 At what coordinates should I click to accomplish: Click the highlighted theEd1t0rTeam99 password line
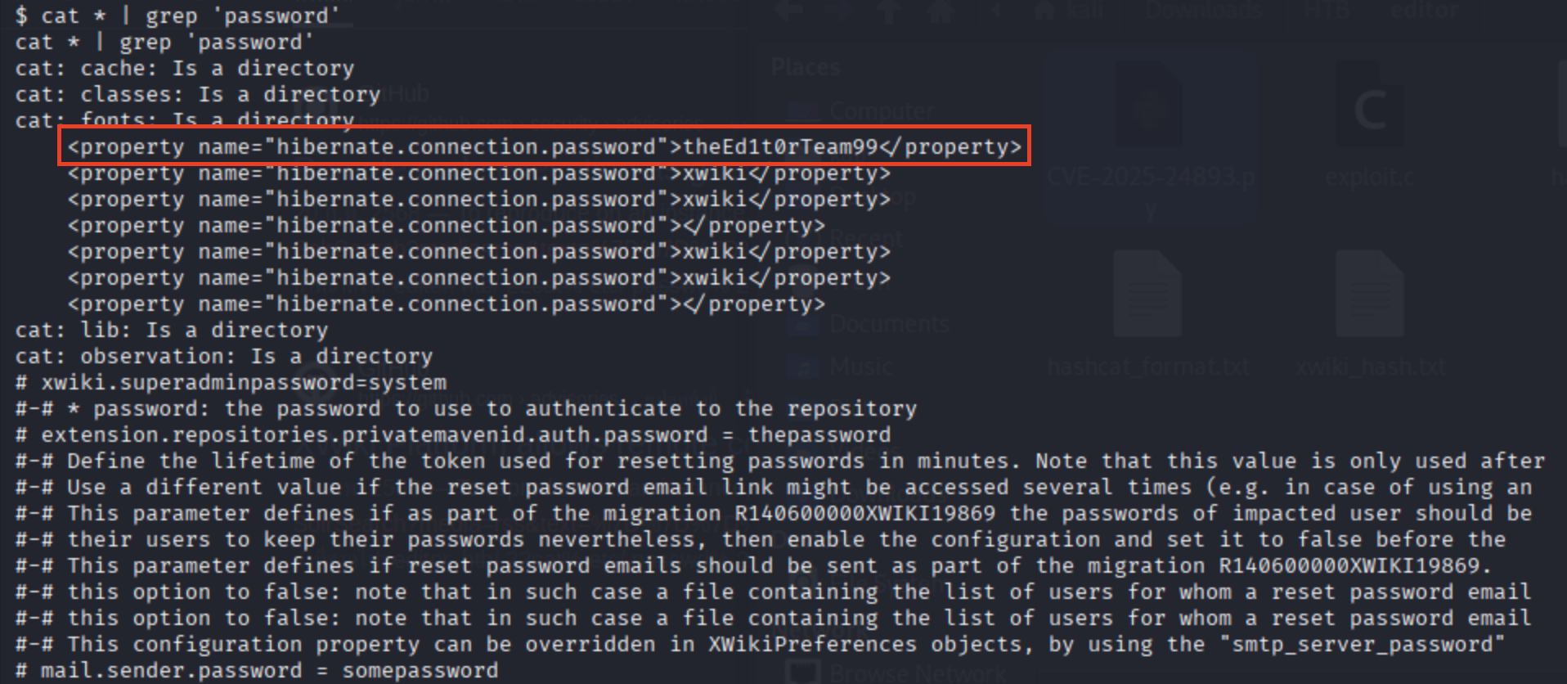(544, 146)
